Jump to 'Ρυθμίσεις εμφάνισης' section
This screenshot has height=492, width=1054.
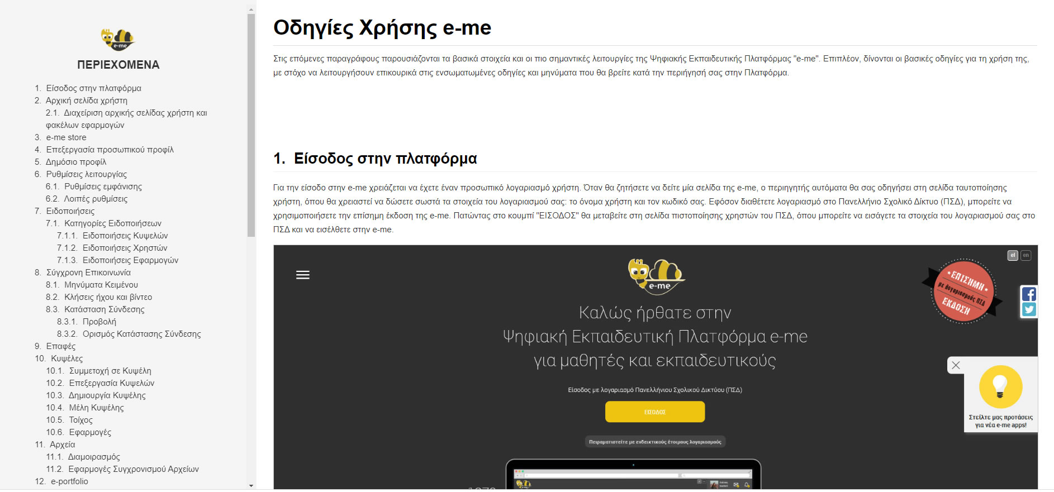coord(103,187)
